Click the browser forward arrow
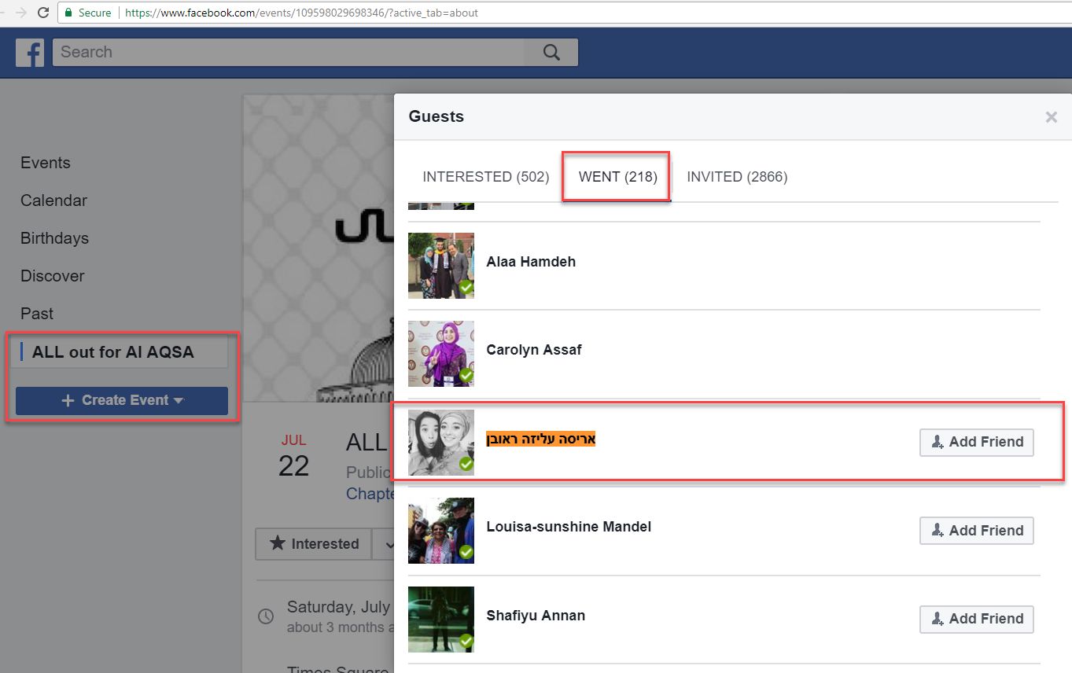Viewport: 1072px width, 673px height. 20,13
